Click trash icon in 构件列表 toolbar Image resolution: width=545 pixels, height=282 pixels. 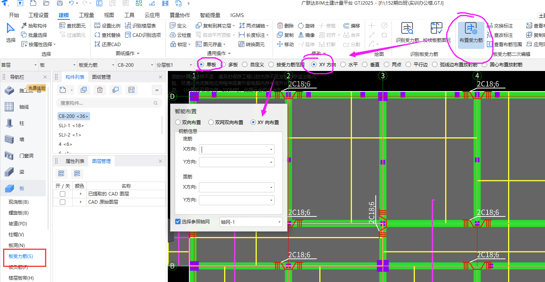100,90
